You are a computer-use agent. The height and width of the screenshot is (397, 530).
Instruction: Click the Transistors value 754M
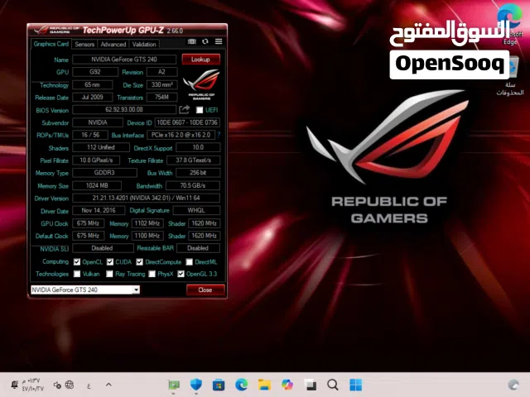[162, 98]
